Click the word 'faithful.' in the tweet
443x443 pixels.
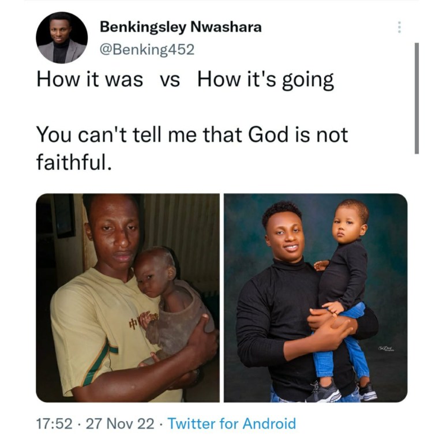[74, 162]
